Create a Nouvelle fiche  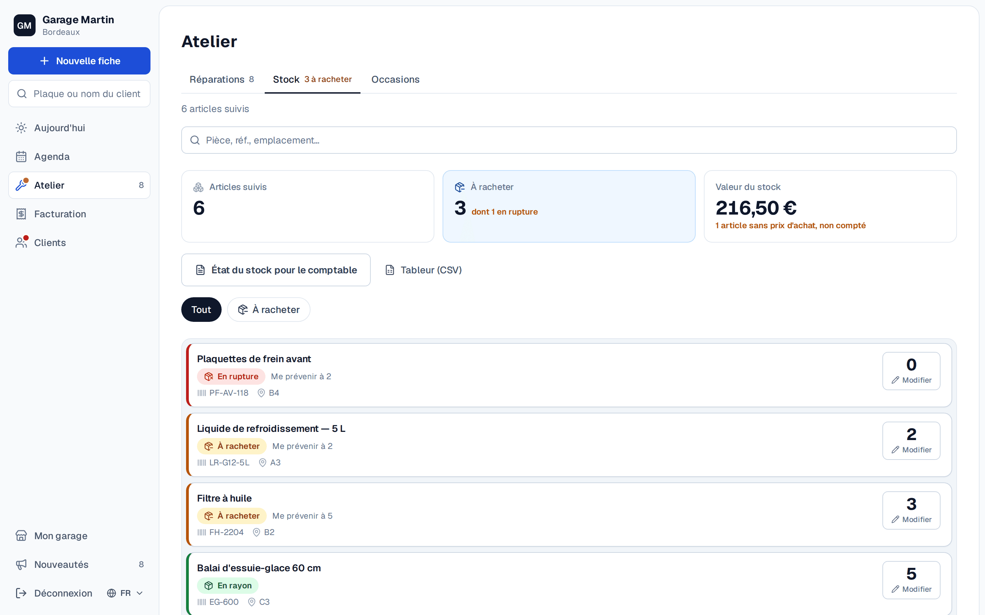(x=79, y=61)
